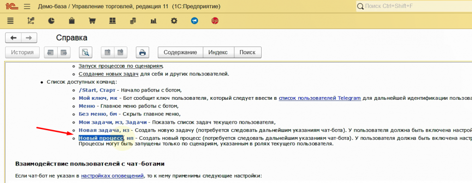Switch to the Содержание tab

click(x=180, y=52)
